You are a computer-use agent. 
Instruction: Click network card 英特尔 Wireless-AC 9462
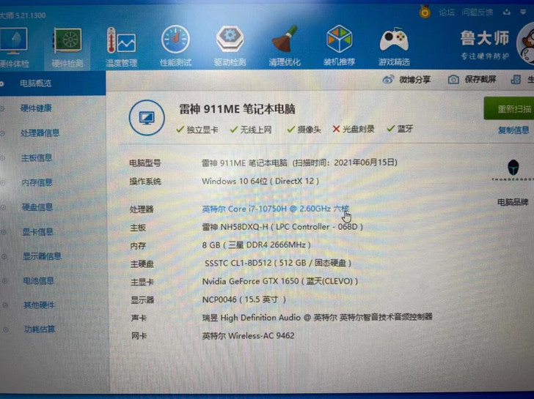[x=248, y=336]
